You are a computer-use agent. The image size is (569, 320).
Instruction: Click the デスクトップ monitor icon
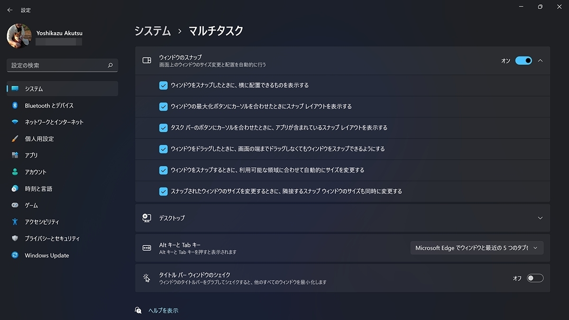147,218
